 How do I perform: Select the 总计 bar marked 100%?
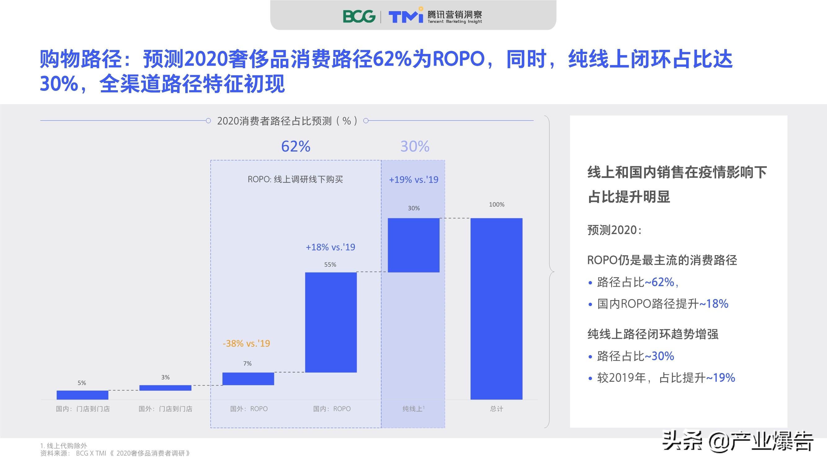[x=497, y=309]
